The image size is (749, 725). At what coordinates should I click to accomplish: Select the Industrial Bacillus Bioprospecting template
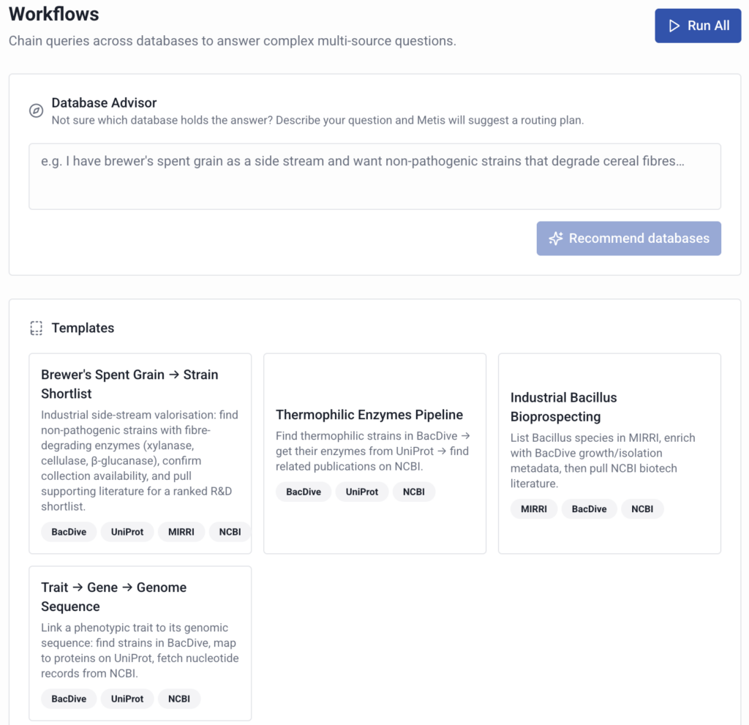[609, 454]
